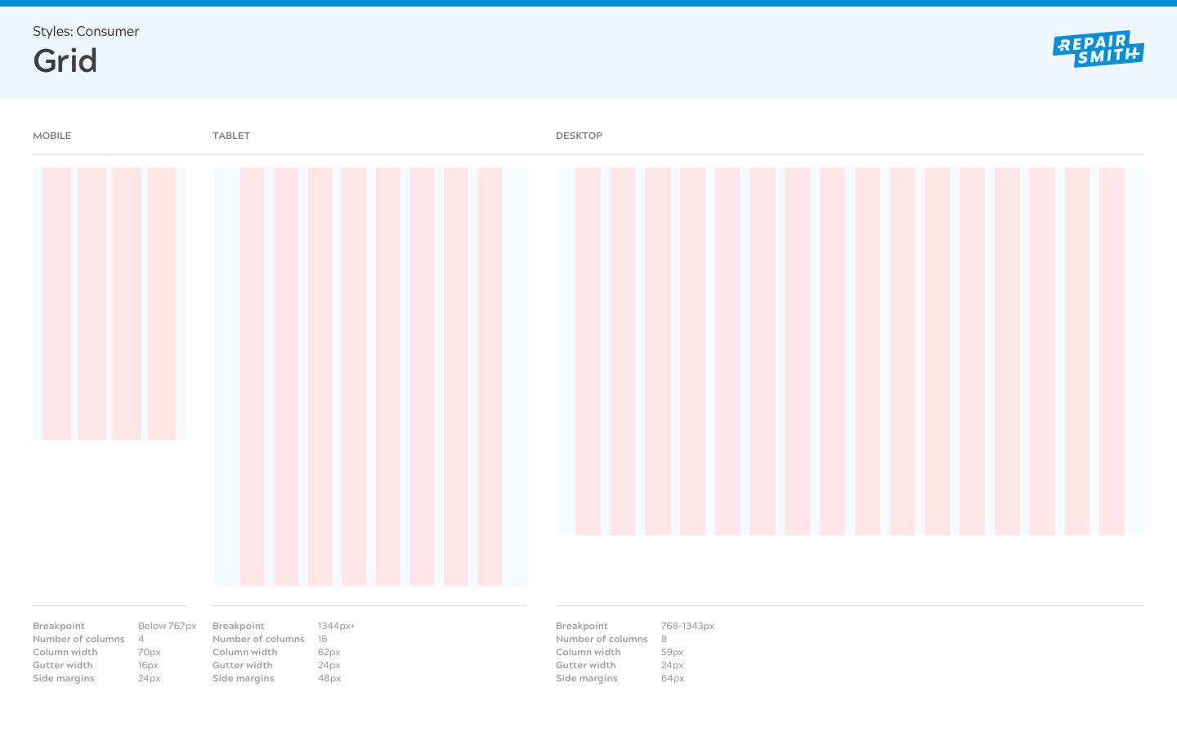Click the rightmost pink column in desktop grid

[x=1112, y=351]
